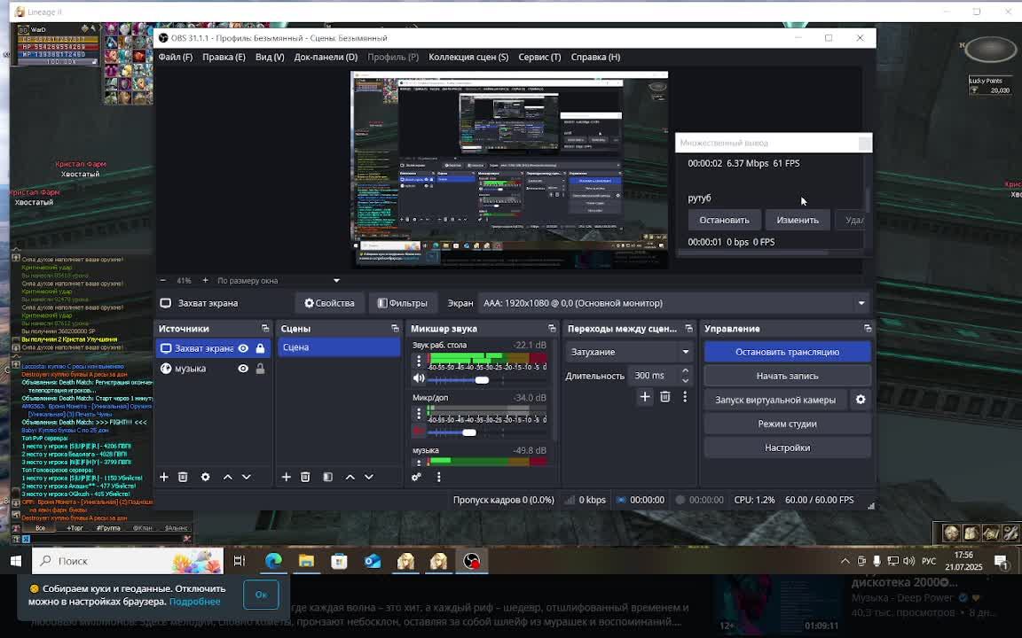Hide Захват экрана source via eye icon
Viewport: 1022px width, 638px height.
click(243, 348)
